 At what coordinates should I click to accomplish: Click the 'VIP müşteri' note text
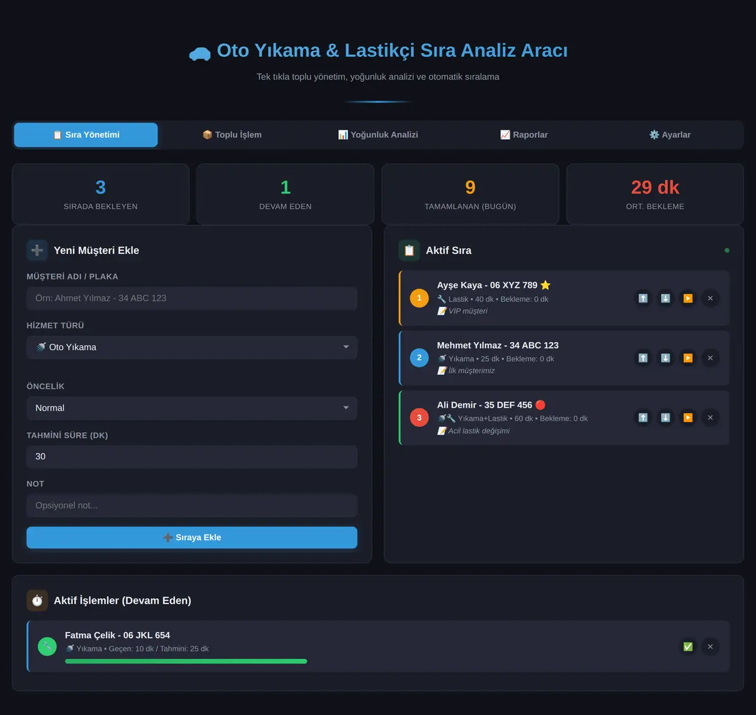468,311
